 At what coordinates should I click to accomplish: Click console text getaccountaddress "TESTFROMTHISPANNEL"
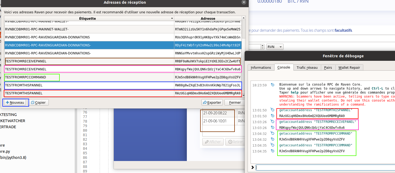[316, 110]
